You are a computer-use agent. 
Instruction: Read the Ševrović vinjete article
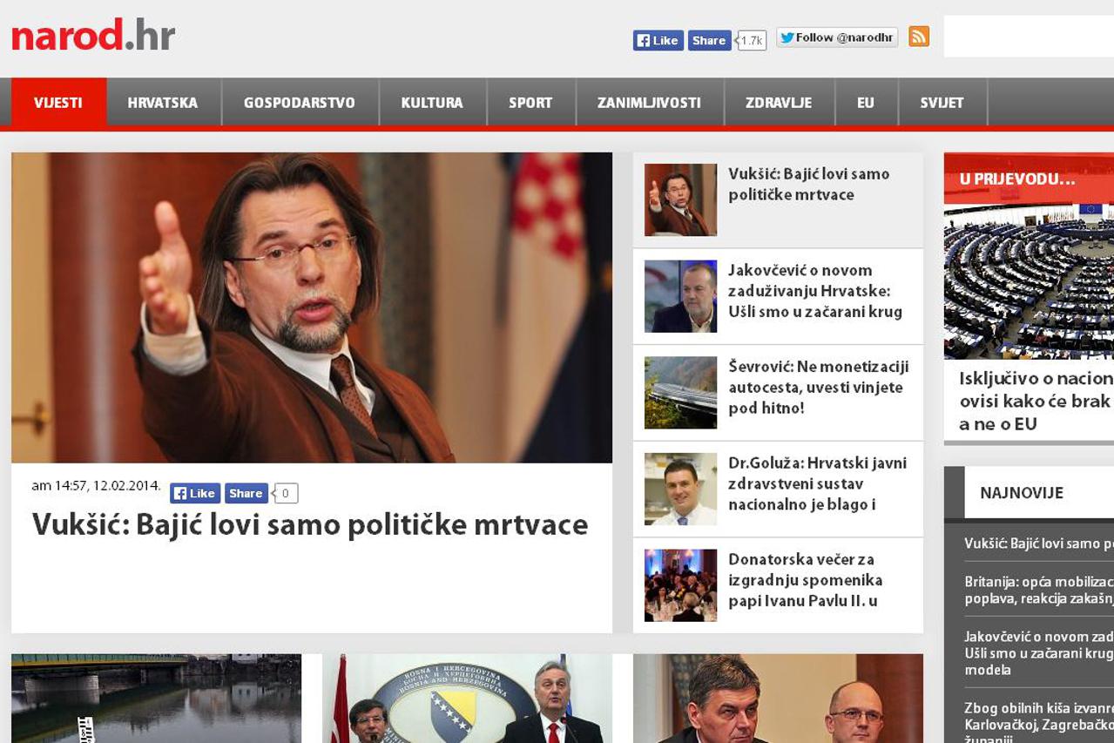pos(818,388)
